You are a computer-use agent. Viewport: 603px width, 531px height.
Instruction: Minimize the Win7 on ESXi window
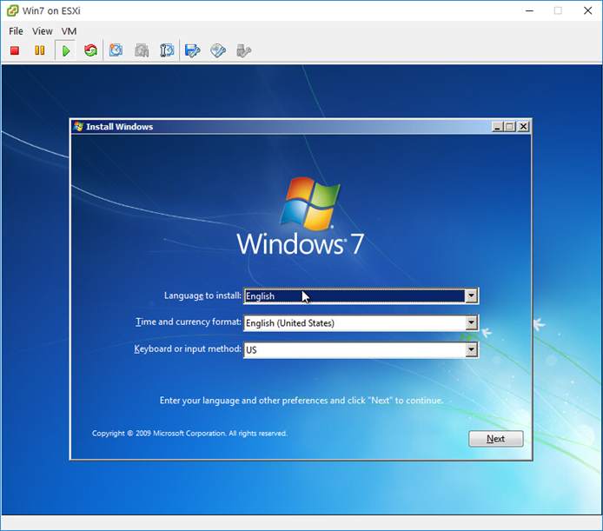click(529, 10)
